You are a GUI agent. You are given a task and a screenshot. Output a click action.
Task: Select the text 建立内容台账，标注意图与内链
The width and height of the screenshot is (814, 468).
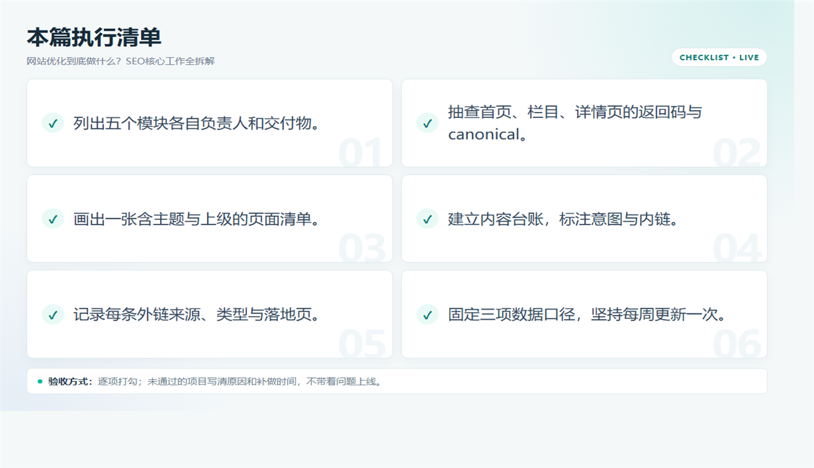tap(563, 218)
